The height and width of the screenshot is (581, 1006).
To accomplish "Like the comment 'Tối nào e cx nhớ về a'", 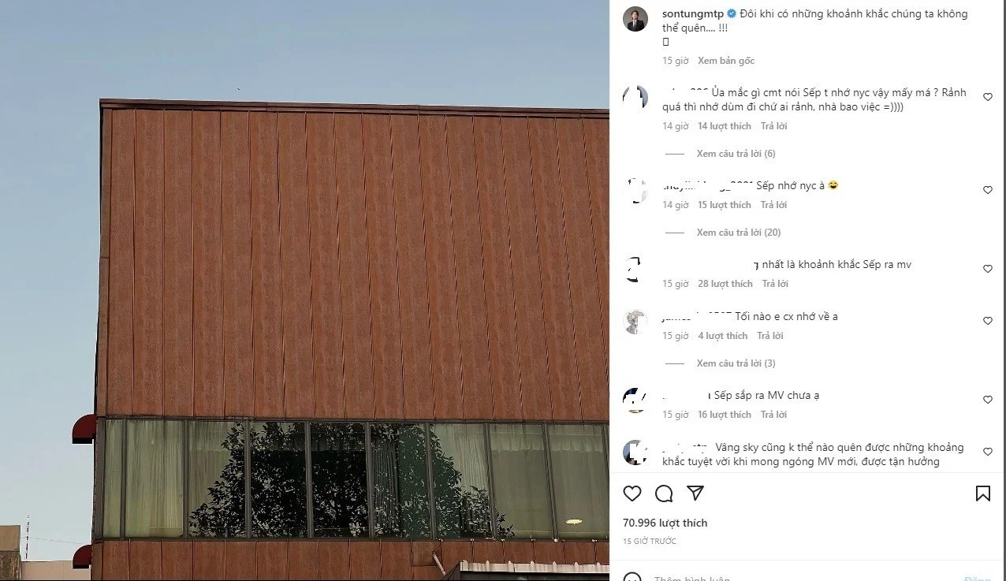I will (x=987, y=321).
